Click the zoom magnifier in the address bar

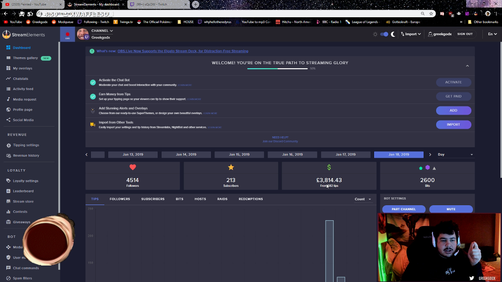422,13
